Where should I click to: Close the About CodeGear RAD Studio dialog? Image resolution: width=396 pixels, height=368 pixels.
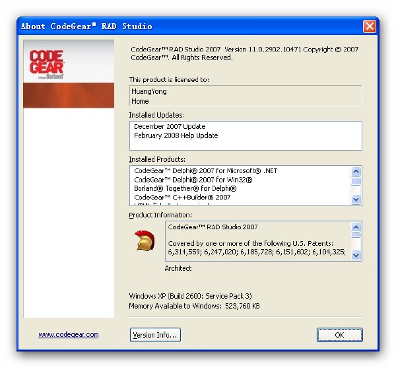coord(370,26)
